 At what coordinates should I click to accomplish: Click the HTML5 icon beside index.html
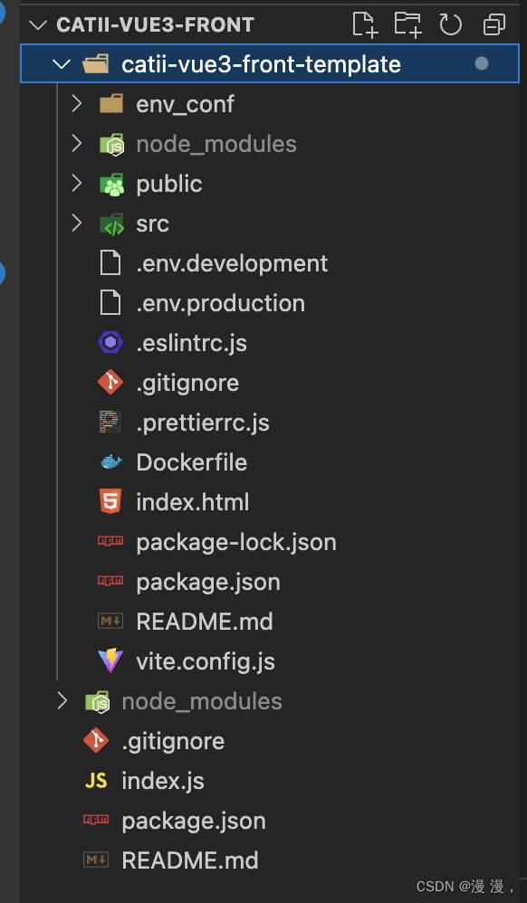110,501
